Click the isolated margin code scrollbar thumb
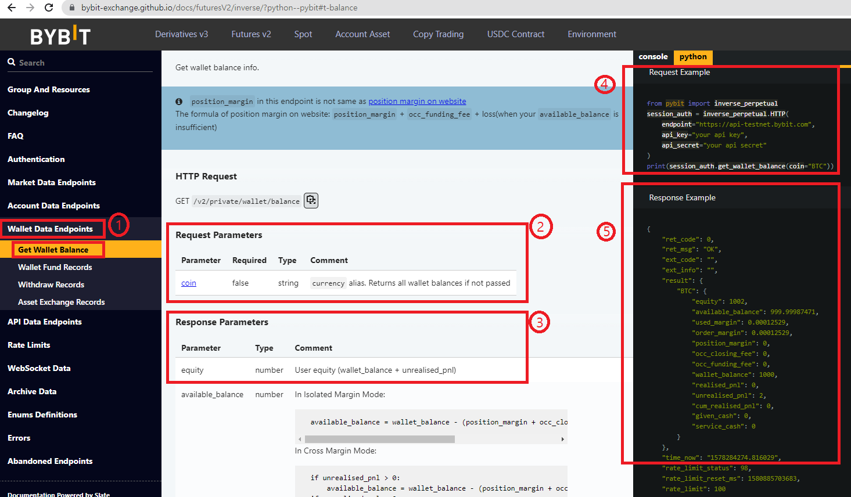 pos(379,440)
